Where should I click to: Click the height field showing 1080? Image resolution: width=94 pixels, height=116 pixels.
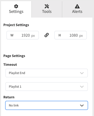[x=70, y=35]
